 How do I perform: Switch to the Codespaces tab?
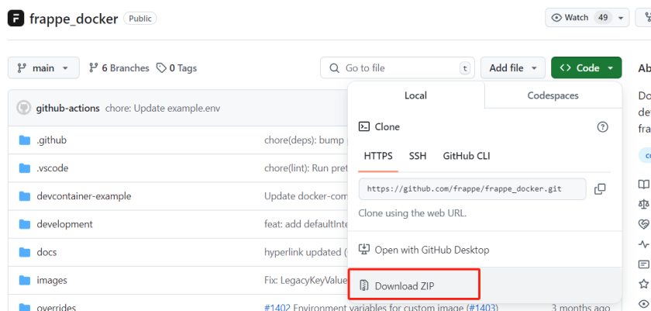point(553,95)
